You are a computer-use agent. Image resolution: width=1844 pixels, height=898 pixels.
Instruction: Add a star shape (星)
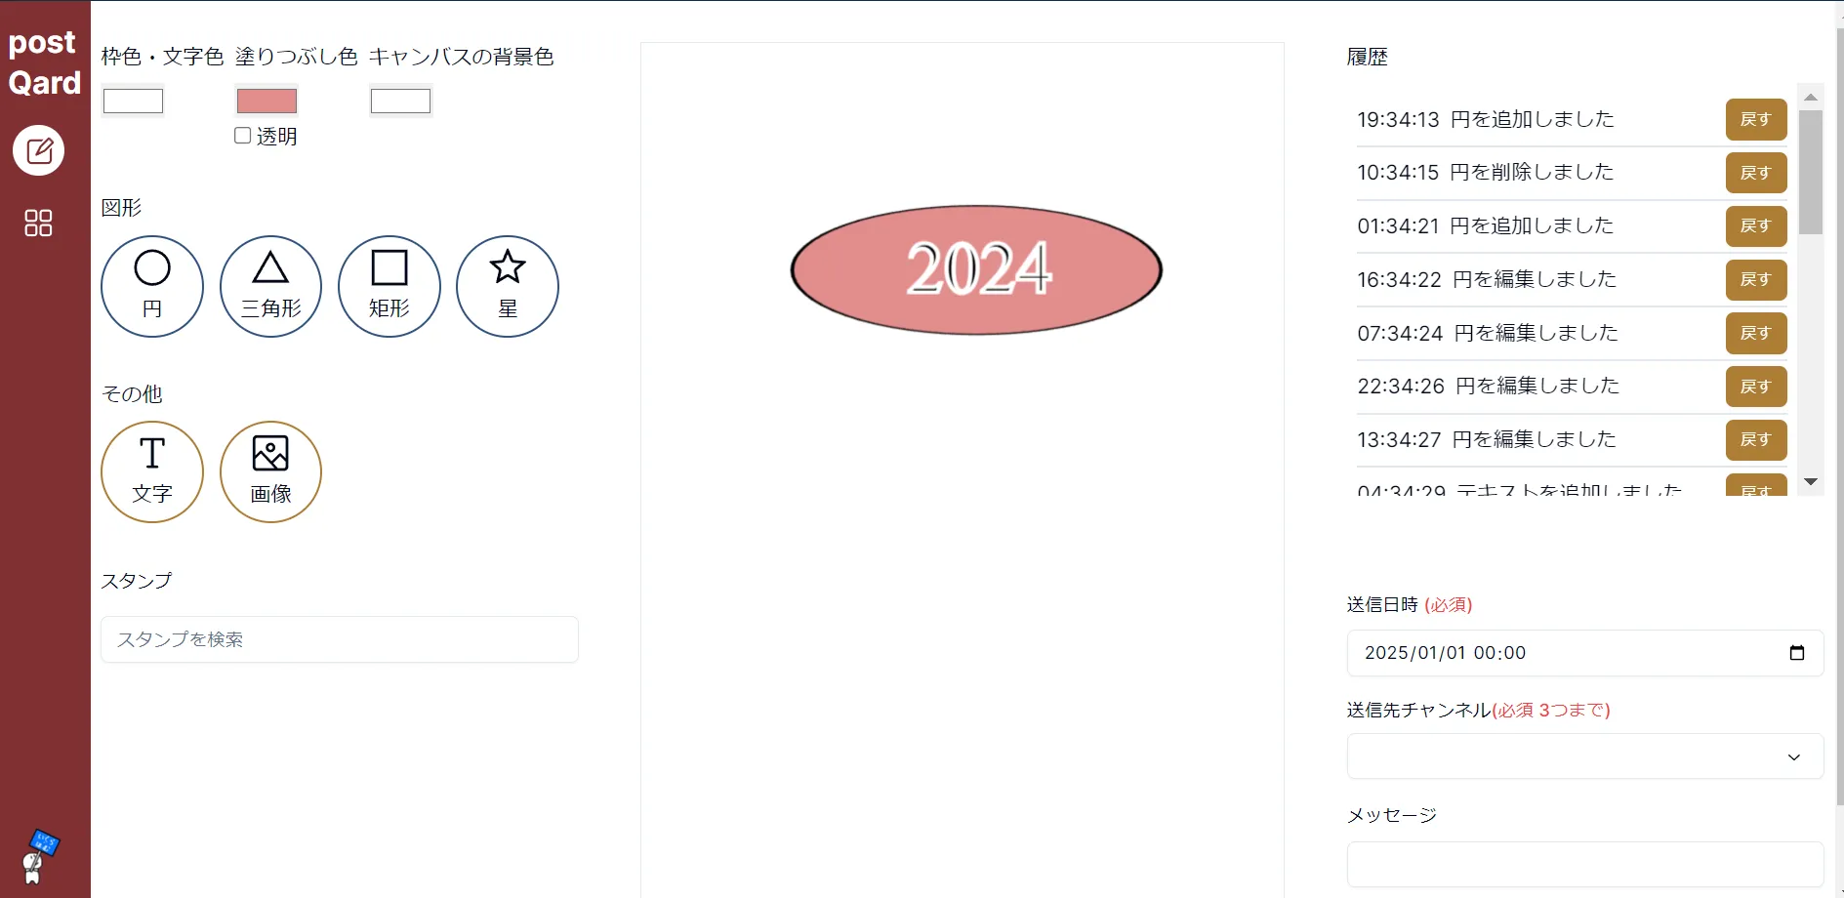[508, 286]
